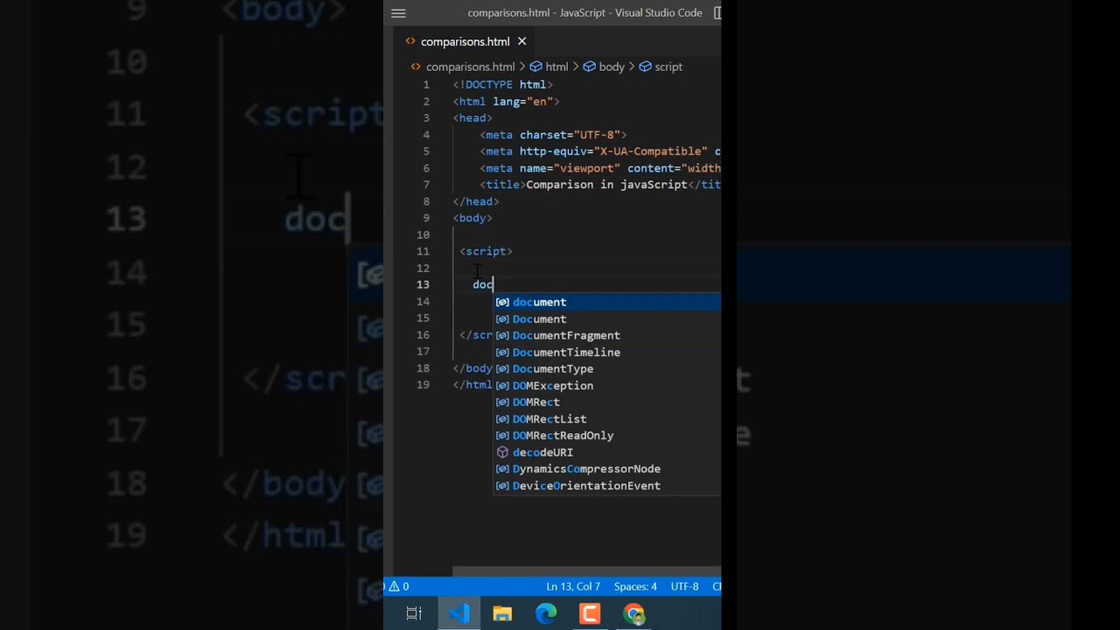This screenshot has width=1120, height=630.
Task: Pick the DocumentType suggestion
Action: [x=606, y=368]
